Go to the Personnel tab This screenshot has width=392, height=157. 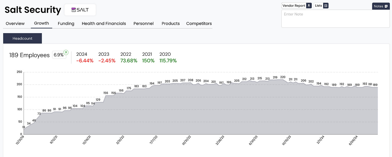click(x=143, y=23)
